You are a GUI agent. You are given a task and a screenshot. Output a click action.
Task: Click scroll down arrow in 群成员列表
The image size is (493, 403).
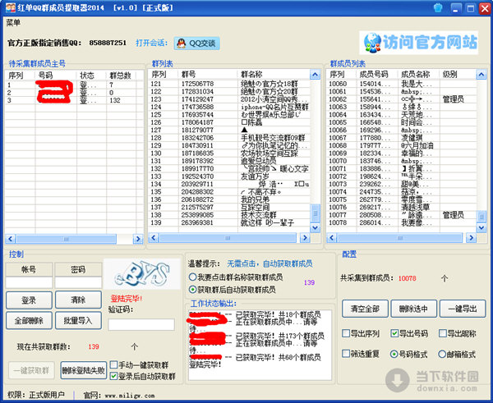481,227
